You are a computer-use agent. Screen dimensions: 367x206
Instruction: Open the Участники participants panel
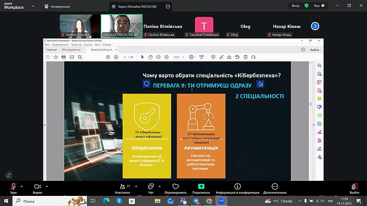(x=122, y=188)
